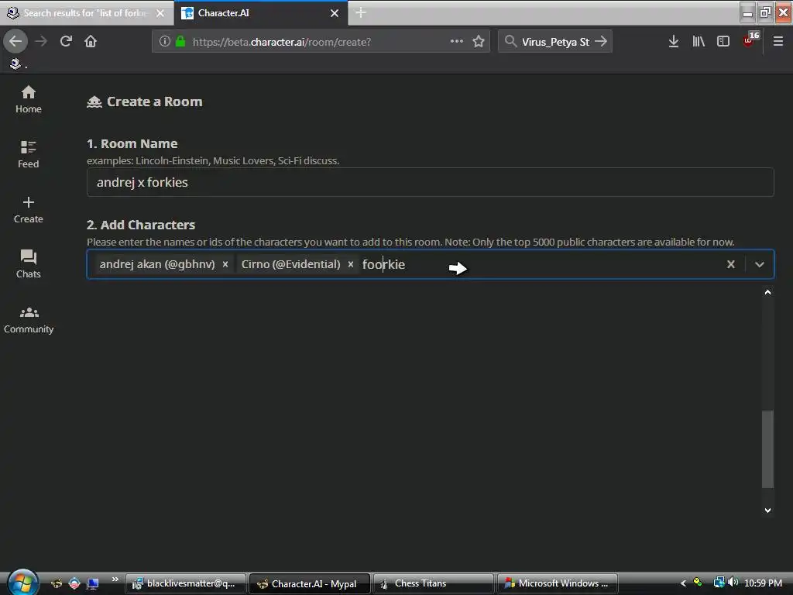Click the browser forward arrow

tap(41, 41)
